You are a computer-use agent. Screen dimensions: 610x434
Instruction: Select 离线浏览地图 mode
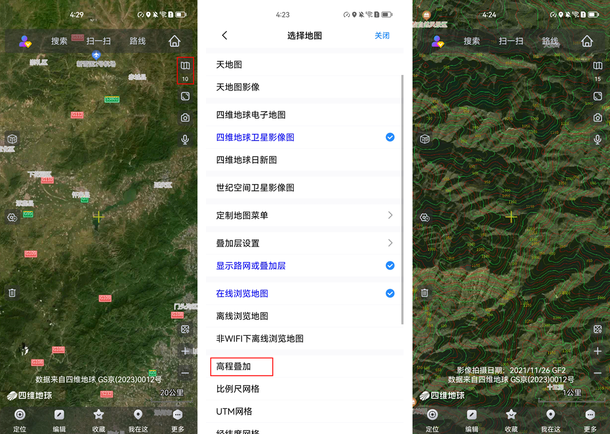tap(242, 316)
